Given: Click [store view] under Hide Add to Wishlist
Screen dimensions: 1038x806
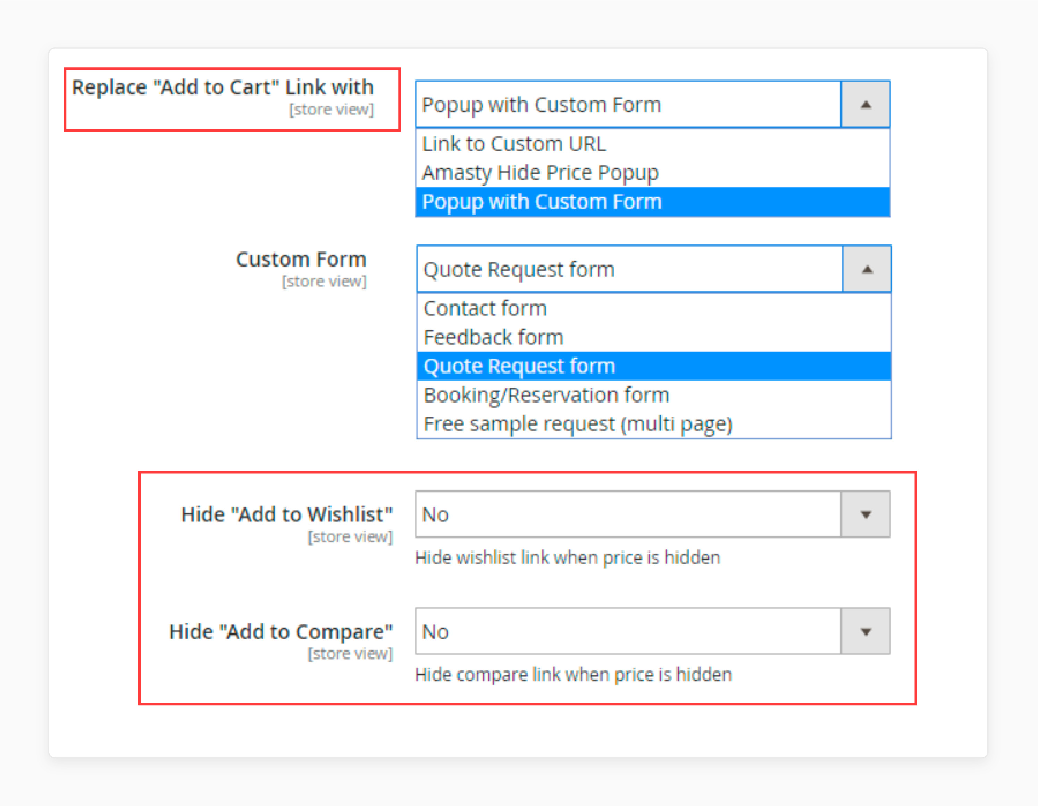Looking at the screenshot, I should point(351,537).
